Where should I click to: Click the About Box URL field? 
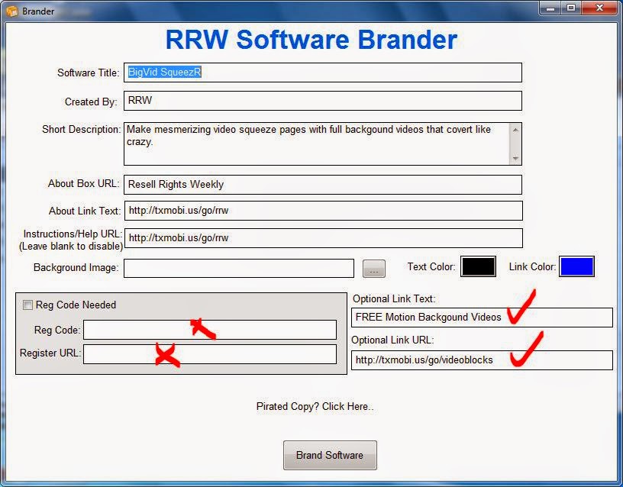323,185
